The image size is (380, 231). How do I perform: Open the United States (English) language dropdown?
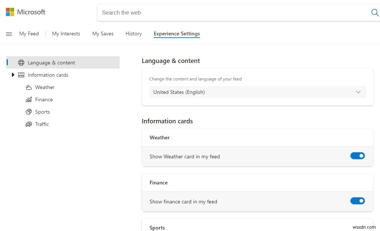point(257,92)
